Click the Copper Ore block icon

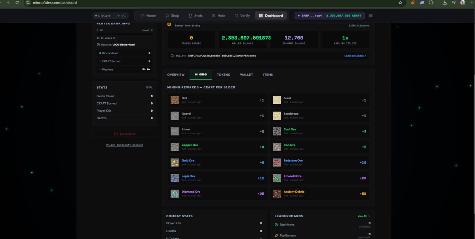[x=175, y=147]
